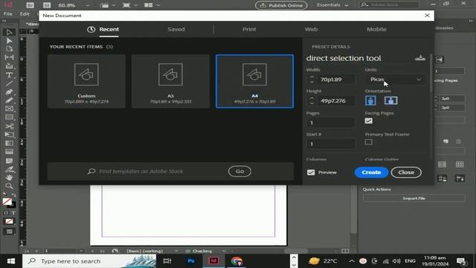Select the Line tool
Image resolution: width=476 pixels, height=268 pixels.
[x=9, y=83]
